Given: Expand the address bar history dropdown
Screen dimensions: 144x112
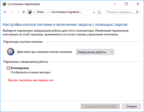Looking at the screenshot, I should pyautogui.click(x=94, y=12).
